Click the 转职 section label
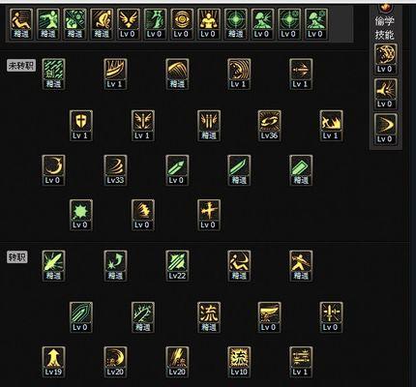 17,257
